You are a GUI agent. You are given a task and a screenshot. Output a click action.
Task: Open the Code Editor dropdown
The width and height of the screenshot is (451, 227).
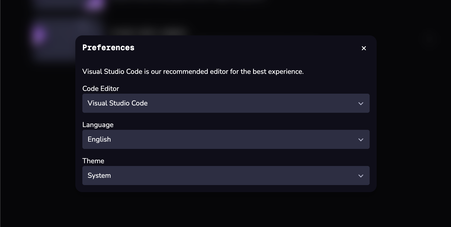225,103
